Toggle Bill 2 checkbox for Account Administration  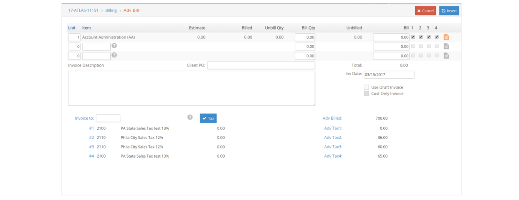click(421, 37)
